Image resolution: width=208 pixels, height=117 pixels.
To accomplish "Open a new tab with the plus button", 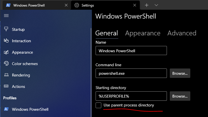I will click(147, 5).
